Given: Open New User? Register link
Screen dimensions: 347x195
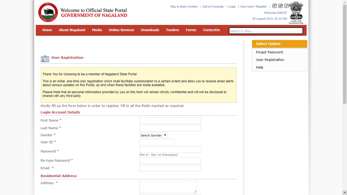Looking at the screenshot, I should (253, 6).
